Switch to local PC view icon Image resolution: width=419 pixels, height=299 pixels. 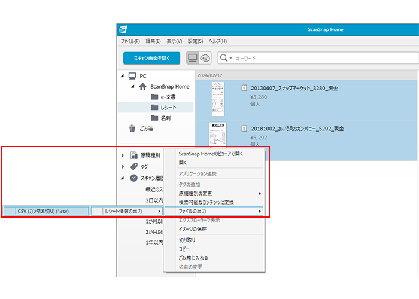tap(193, 58)
